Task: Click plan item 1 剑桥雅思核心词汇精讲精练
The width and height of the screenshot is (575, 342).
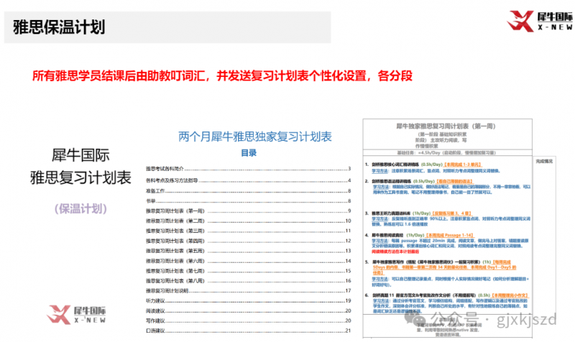Action: click(395, 165)
